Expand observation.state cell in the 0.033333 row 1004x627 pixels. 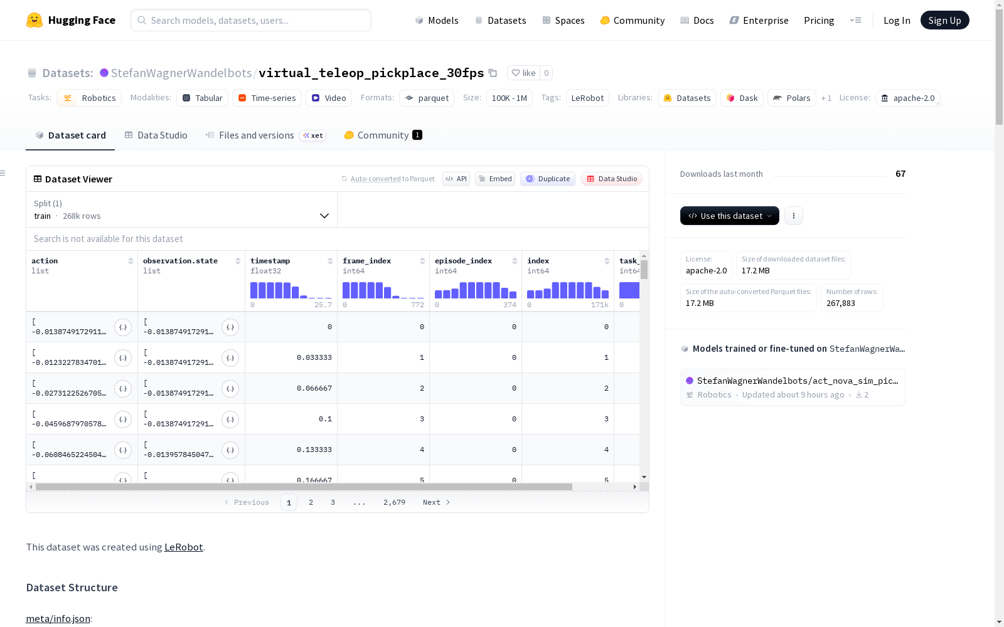point(230,358)
